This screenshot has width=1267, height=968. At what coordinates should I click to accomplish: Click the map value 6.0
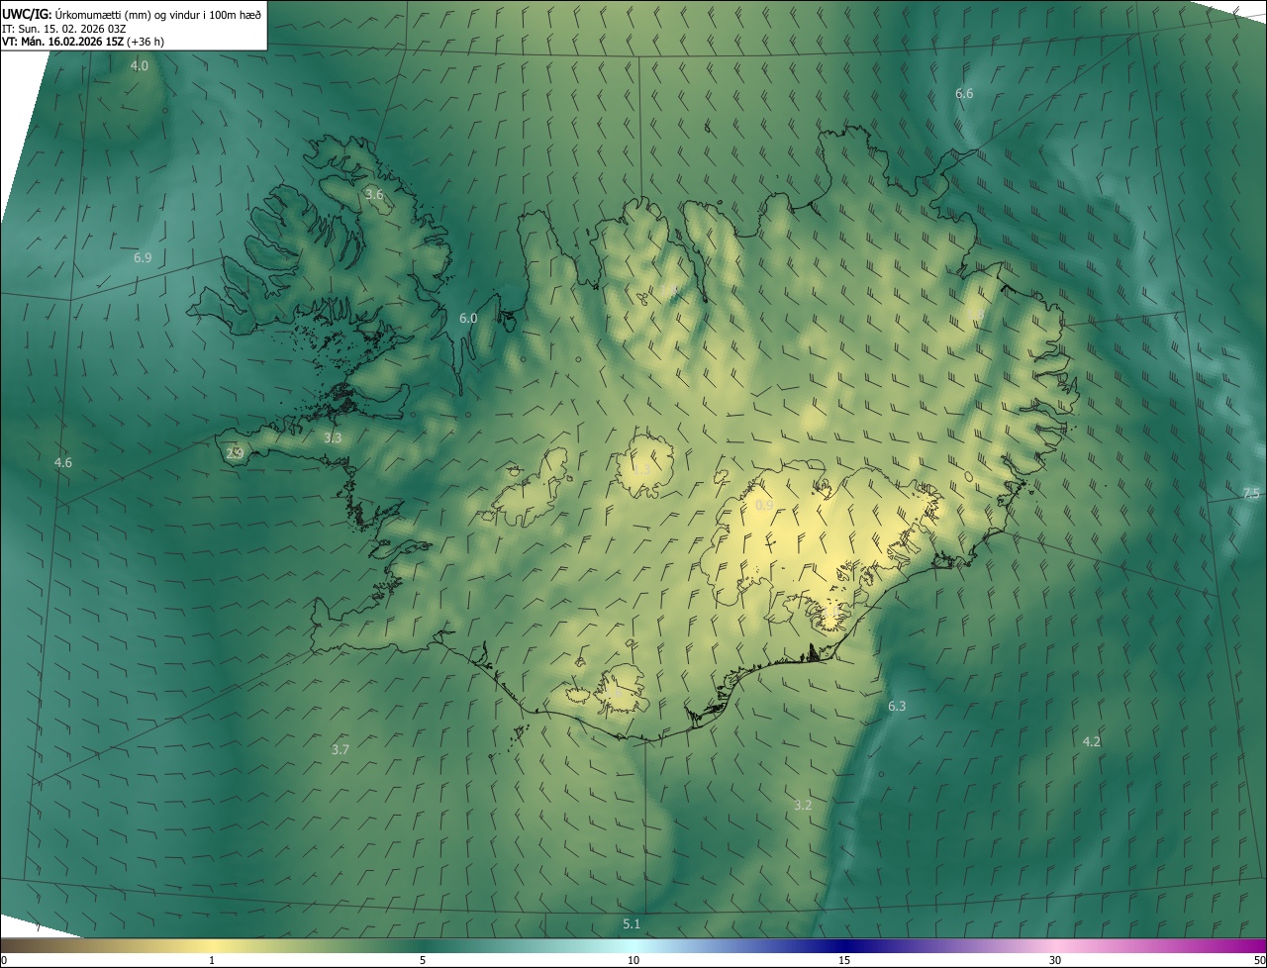tap(468, 318)
